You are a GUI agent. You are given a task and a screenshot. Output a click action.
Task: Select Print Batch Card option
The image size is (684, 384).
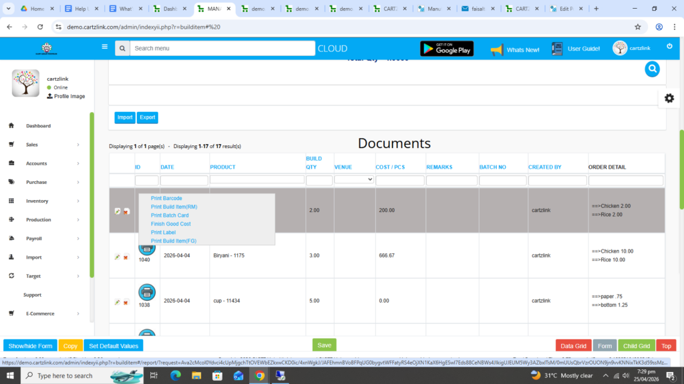[170, 215]
